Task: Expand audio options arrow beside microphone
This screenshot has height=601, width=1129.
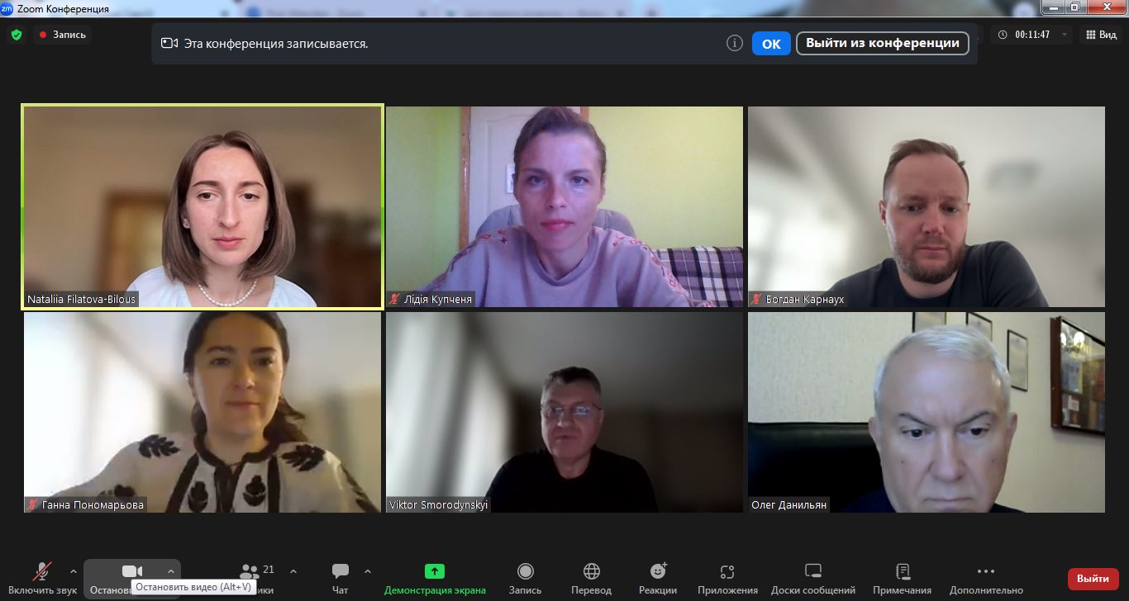Action: click(x=74, y=571)
